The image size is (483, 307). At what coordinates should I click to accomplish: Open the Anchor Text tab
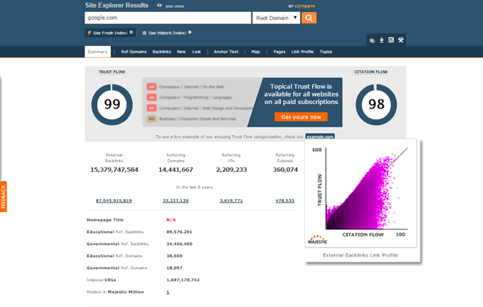pos(226,52)
